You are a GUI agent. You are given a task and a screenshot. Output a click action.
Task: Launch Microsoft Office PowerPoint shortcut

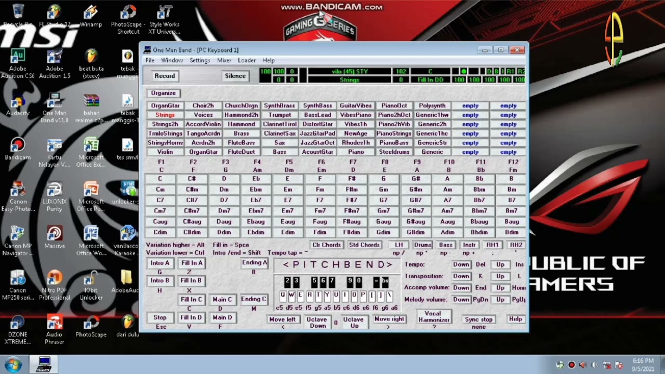(91, 196)
